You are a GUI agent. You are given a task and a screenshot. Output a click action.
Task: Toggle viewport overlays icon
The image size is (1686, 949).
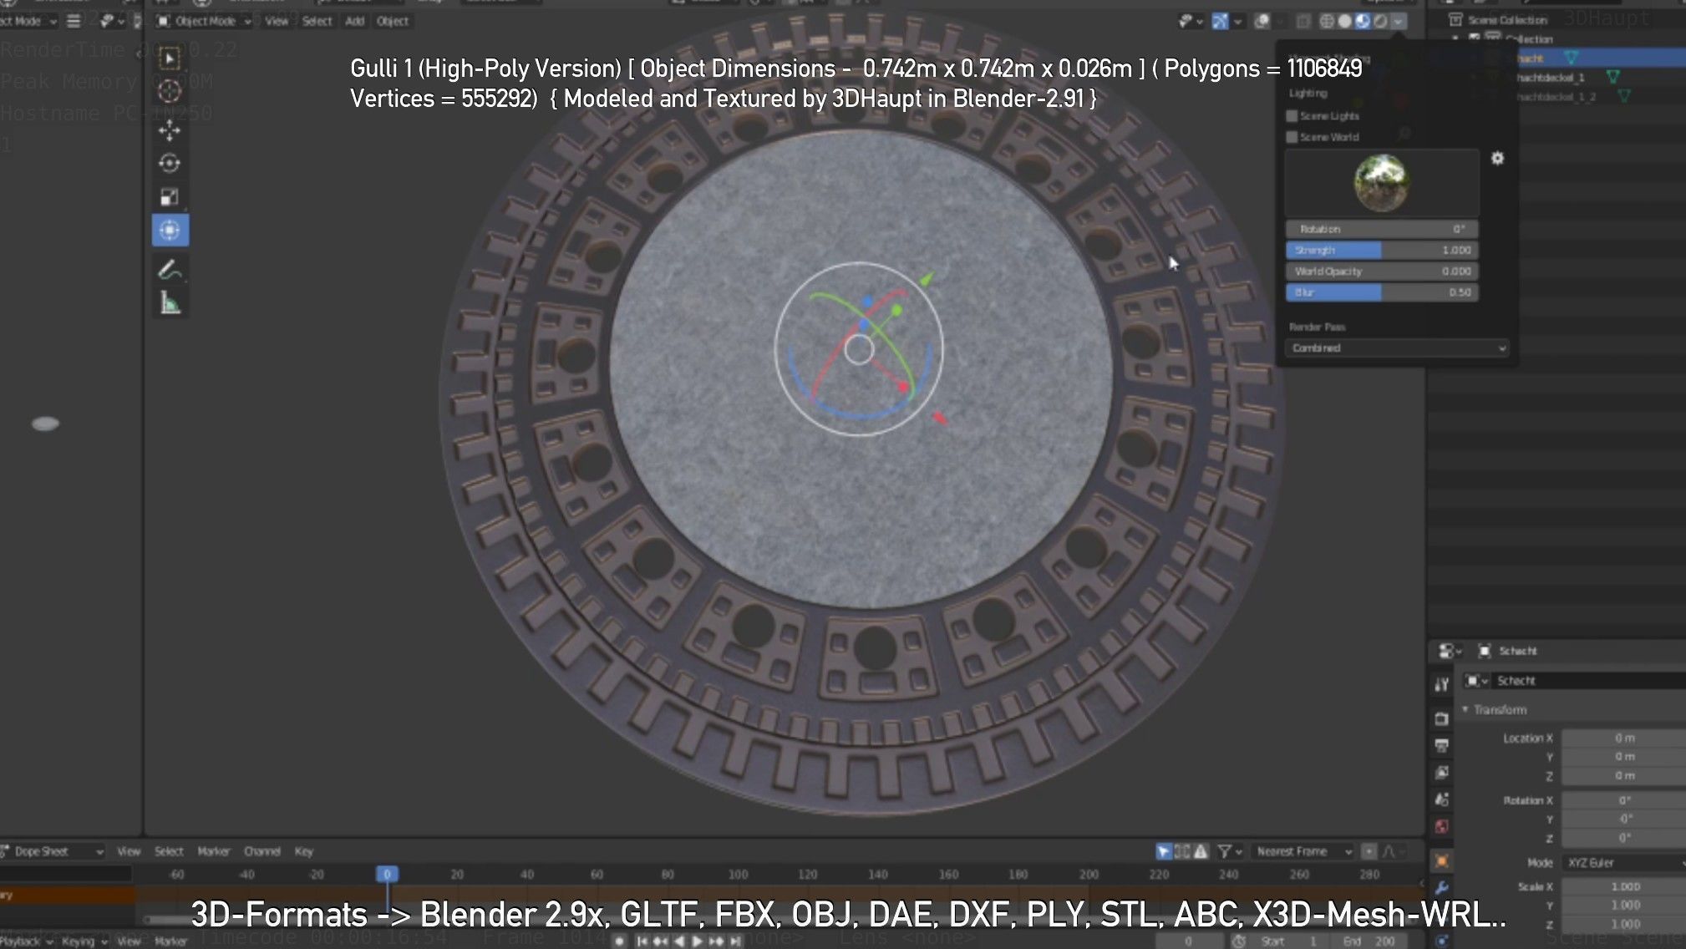[x=1262, y=21]
